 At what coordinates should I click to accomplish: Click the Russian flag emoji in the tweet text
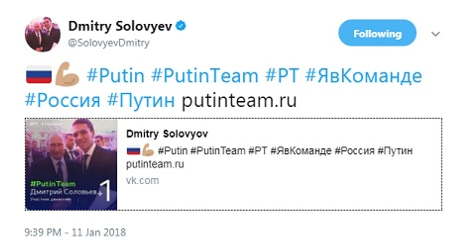tap(39, 74)
